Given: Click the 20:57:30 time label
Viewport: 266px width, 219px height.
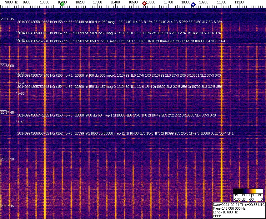Looking at the screenshot, I should pyautogui.click(x=7, y=159).
